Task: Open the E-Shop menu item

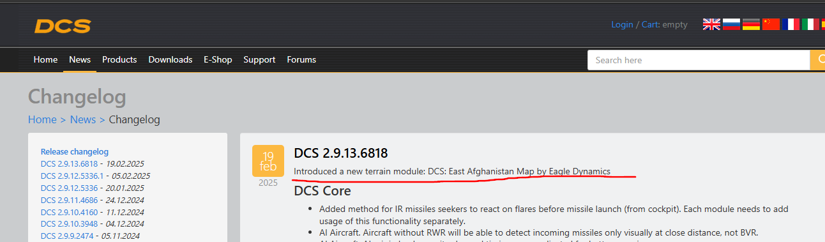Action: click(x=218, y=59)
